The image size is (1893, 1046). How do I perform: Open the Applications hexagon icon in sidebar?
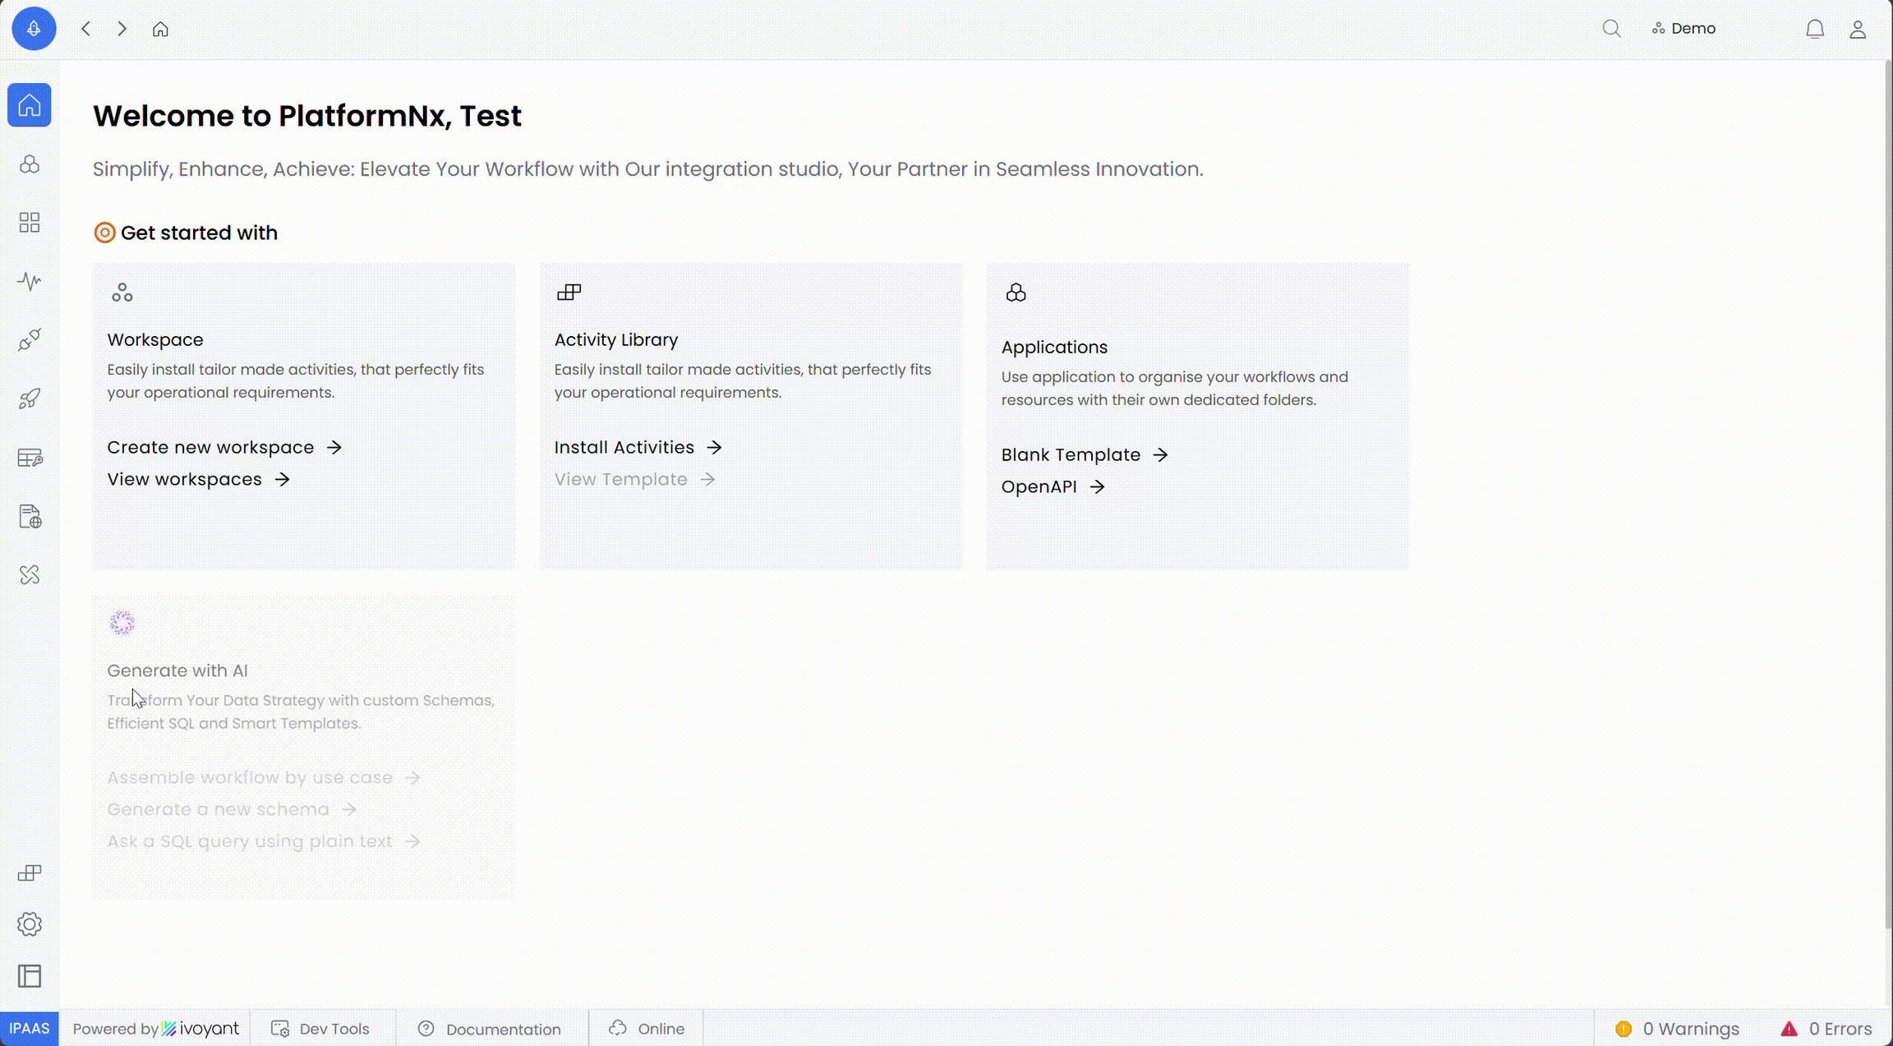(x=30, y=164)
